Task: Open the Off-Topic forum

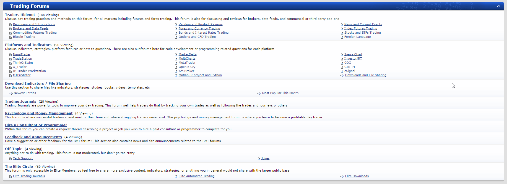Action: click(x=14, y=149)
